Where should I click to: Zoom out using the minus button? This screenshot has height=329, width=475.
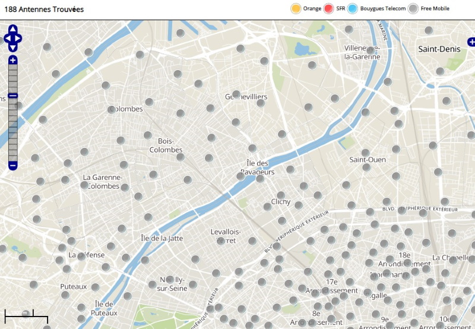(13, 165)
